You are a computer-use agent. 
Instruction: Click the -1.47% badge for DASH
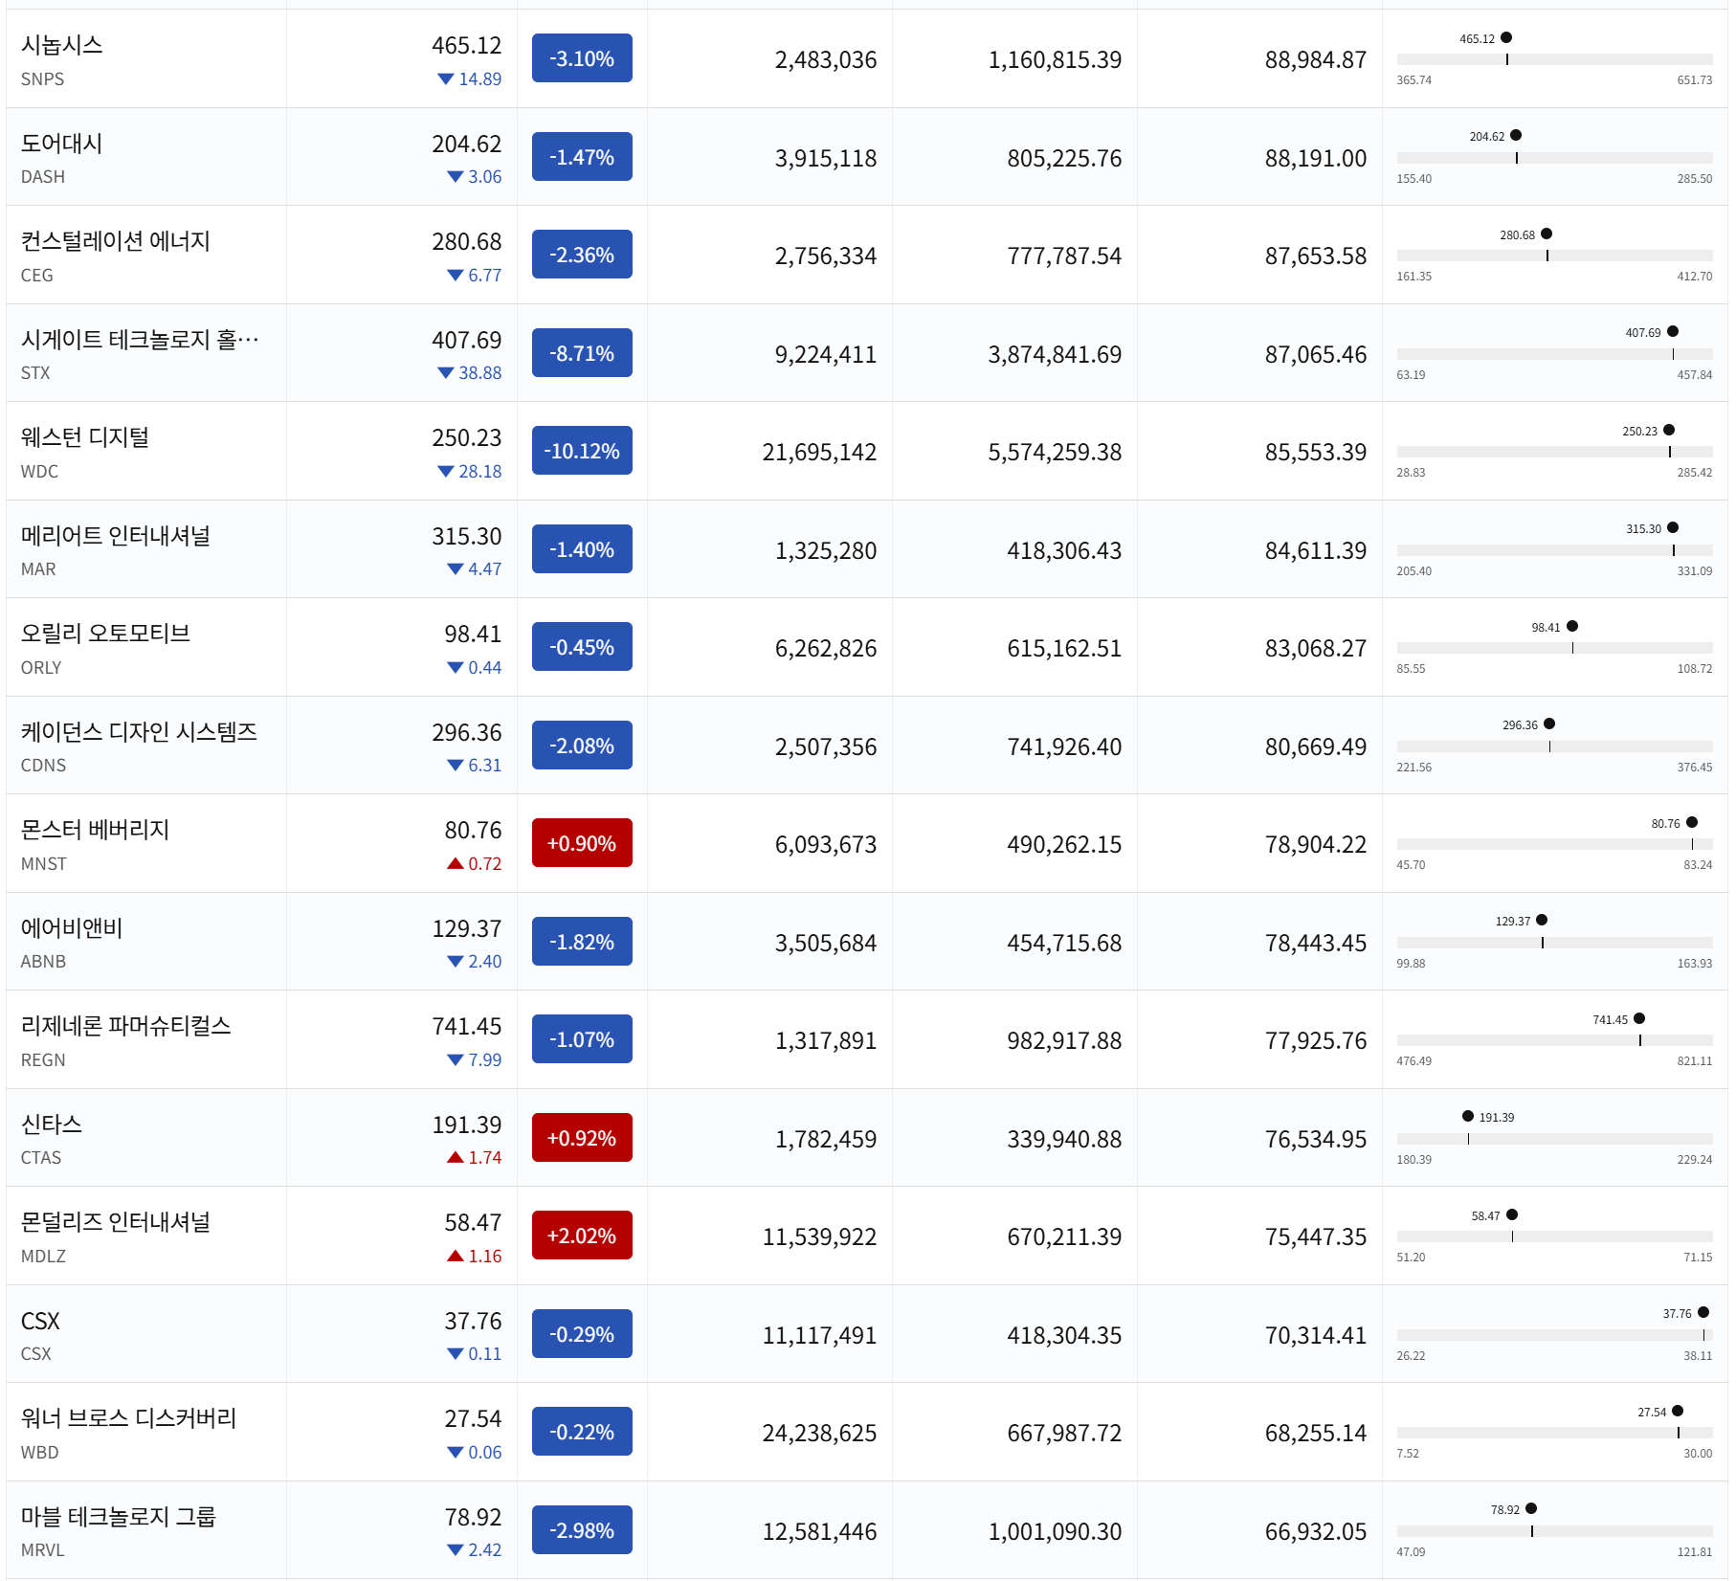point(582,157)
